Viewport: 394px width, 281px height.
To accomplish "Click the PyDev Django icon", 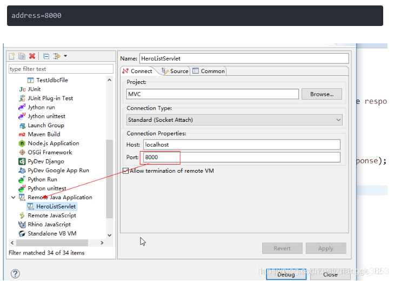I will [22, 161].
